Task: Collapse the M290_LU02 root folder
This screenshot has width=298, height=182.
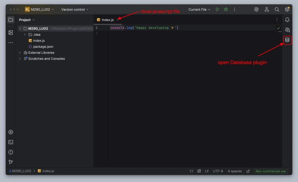Action: [x=20, y=29]
